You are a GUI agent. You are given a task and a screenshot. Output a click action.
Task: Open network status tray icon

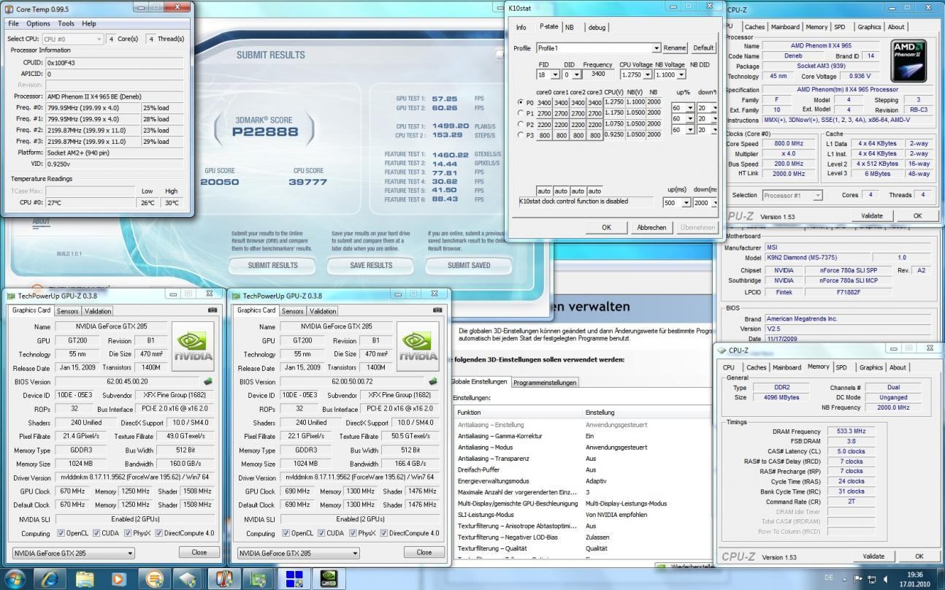(x=871, y=579)
